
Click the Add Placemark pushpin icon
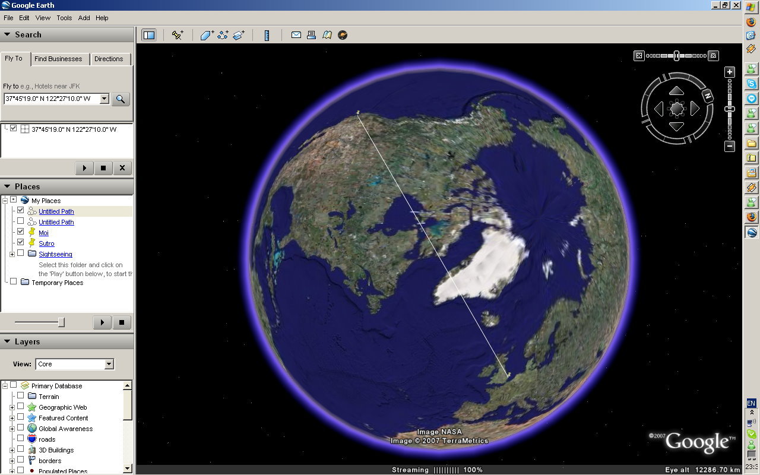pyautogui.click(x=177, y=35)
